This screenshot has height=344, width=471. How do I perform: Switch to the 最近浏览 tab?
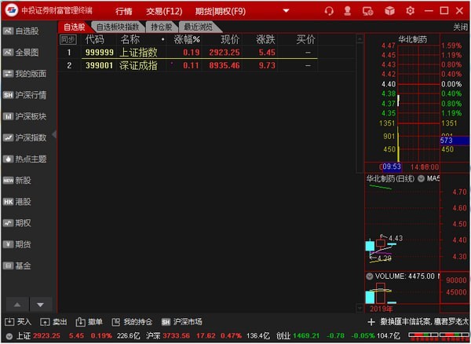pyautogui.click(x=199, y=27)
